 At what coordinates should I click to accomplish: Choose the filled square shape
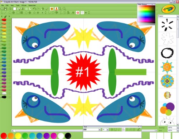(21, 13)
